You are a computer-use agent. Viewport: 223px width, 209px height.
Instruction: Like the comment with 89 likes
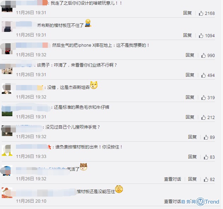(x=206, y=137)
